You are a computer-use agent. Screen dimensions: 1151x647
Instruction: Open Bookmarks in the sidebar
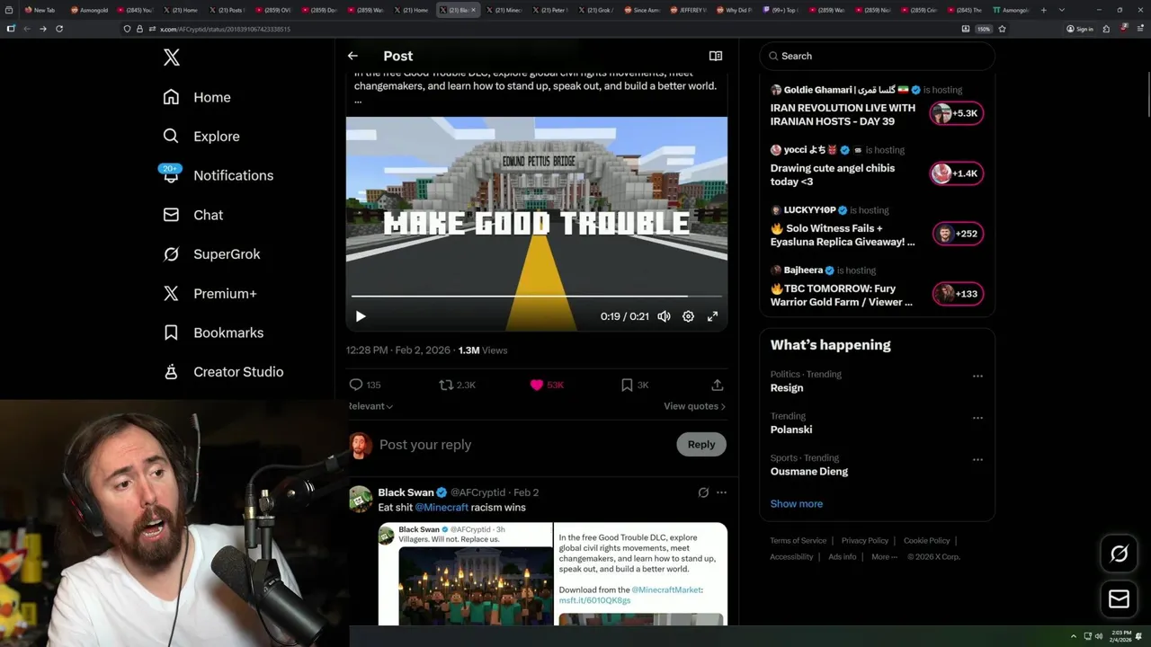point(213,332)
